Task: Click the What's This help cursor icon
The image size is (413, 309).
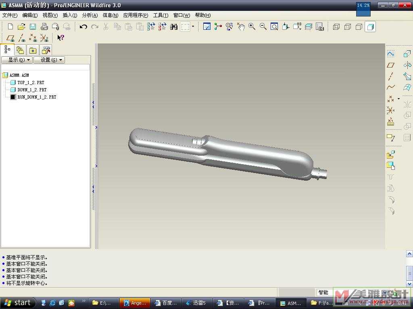Action: tap(60, 38)
